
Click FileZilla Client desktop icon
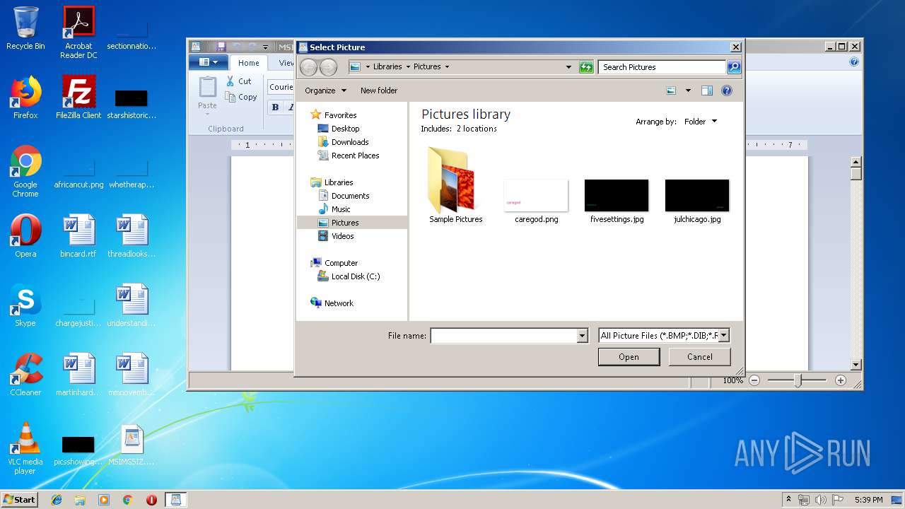[78, 98]
